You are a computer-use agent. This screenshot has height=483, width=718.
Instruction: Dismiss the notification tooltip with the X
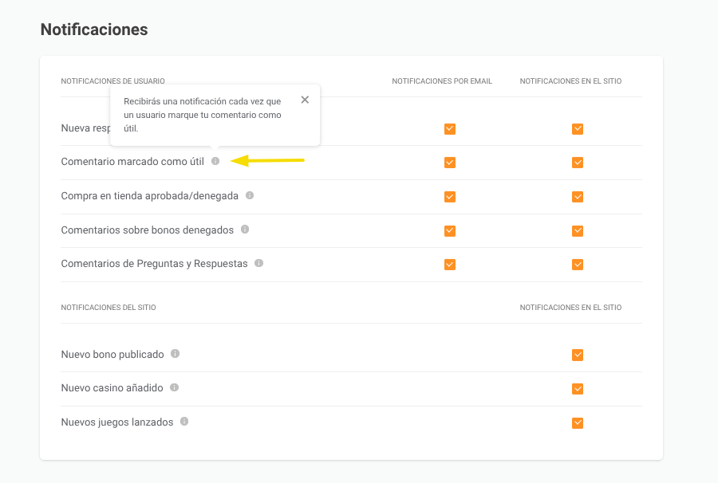pyautogui.click(x=305, y=99)
